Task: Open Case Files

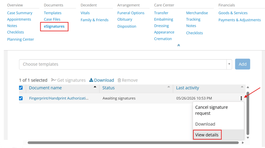Action: [x=52, y=19]
